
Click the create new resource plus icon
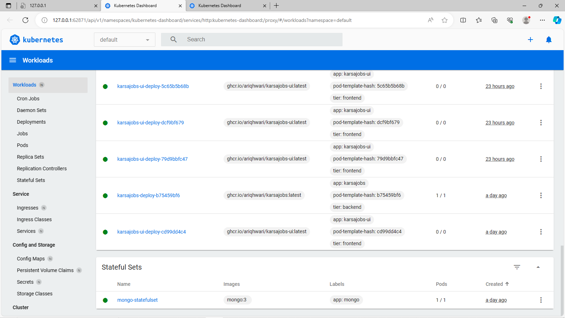530,40
